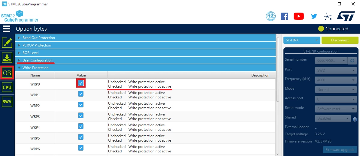Open the Erasing & Programming download tab

(x=7, y=58)
